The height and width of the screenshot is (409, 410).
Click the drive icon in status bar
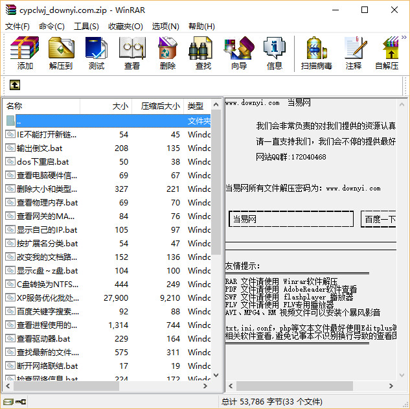(x=8, y=401)
